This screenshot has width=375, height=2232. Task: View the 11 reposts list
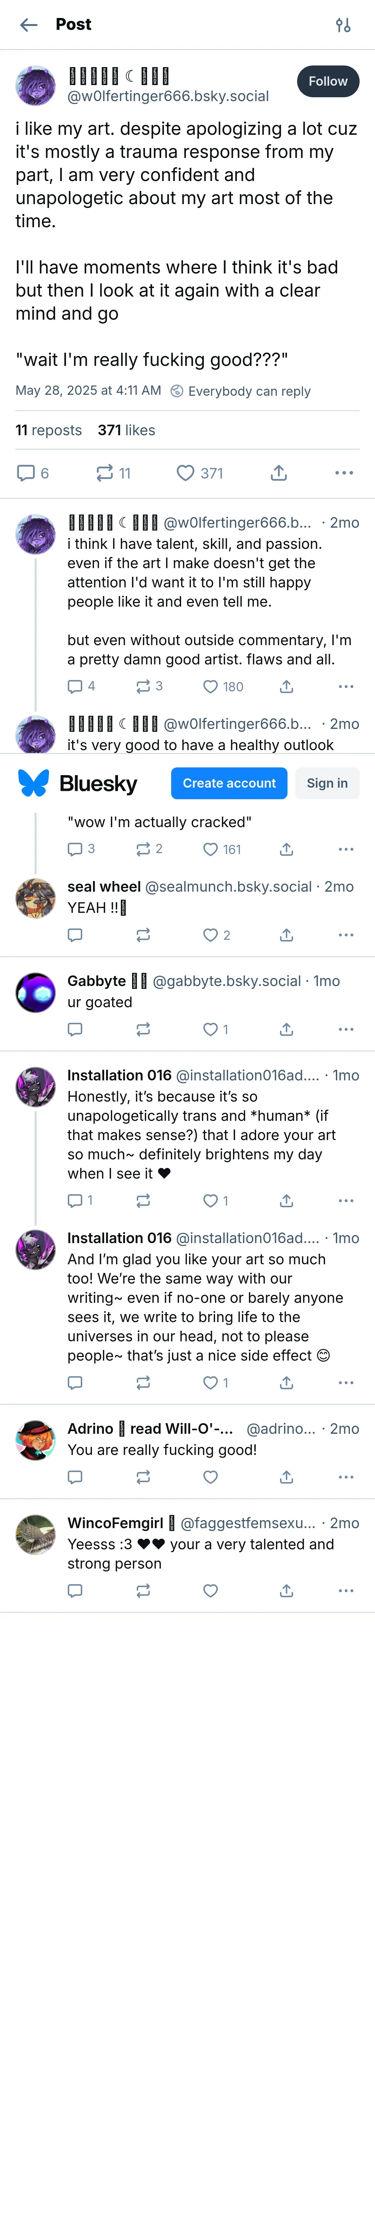(48, 431)
